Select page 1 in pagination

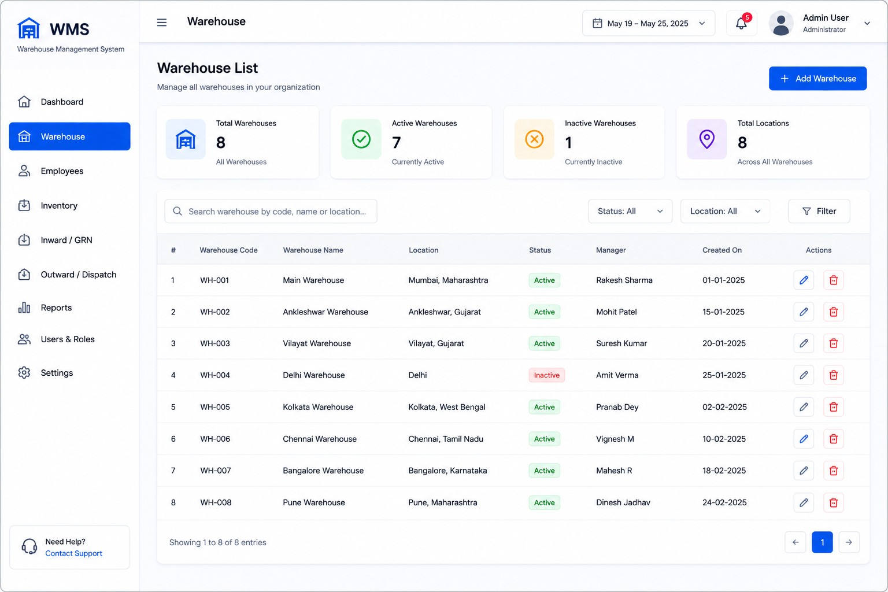click(x=822, y=542)
